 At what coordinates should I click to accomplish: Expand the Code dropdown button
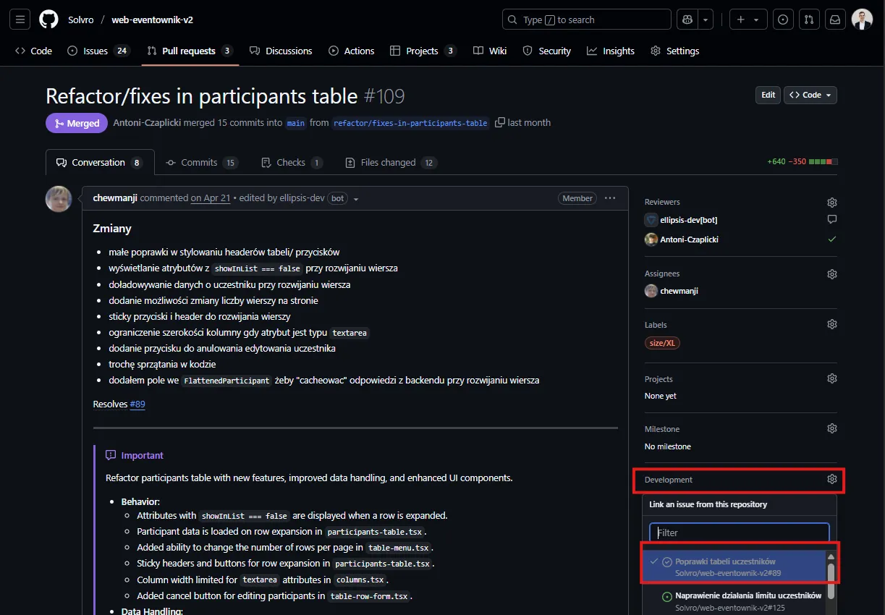coord(810,95)
